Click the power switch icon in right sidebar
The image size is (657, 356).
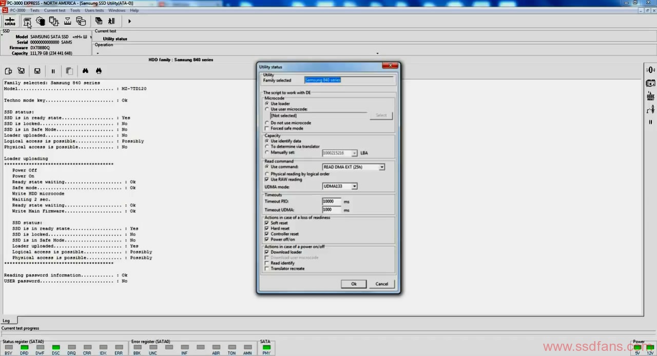[651, 109]
